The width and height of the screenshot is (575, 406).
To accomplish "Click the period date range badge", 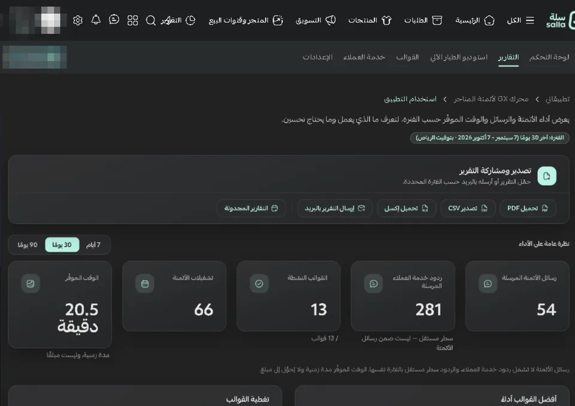I will (489, 138).
